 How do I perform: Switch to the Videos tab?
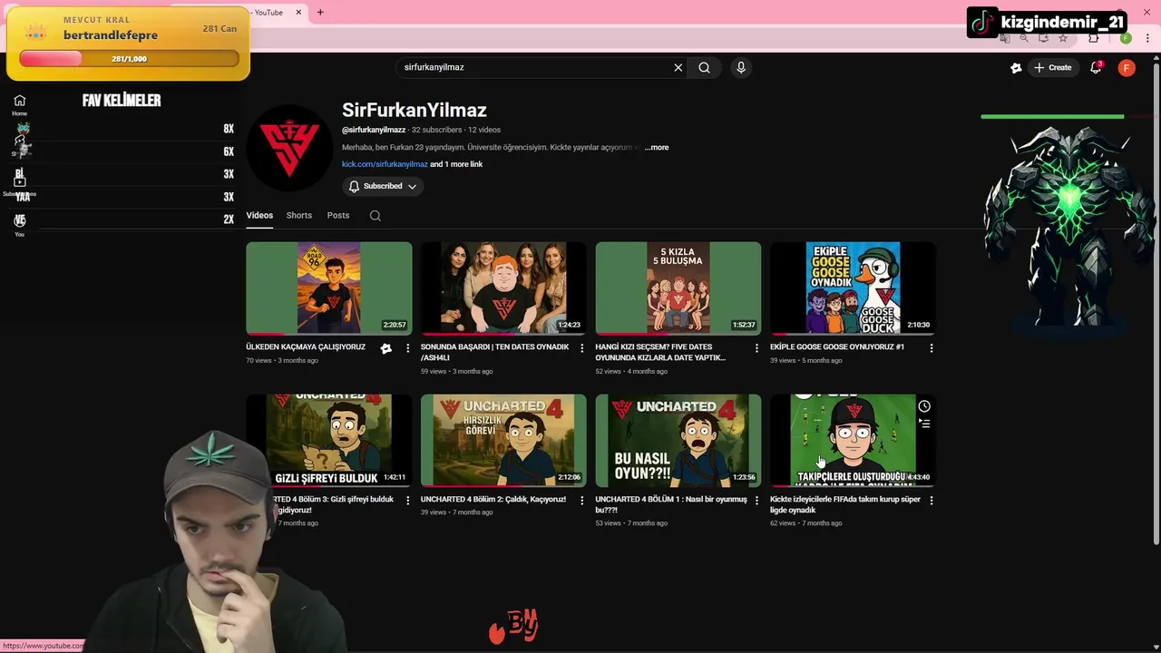point(259,215)
